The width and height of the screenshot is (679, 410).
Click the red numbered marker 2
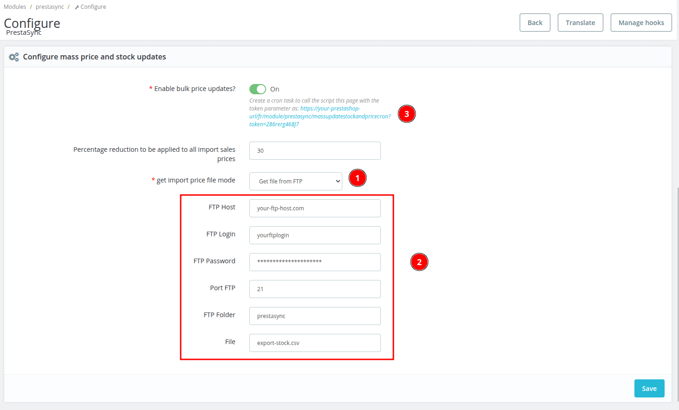(419, 262)
